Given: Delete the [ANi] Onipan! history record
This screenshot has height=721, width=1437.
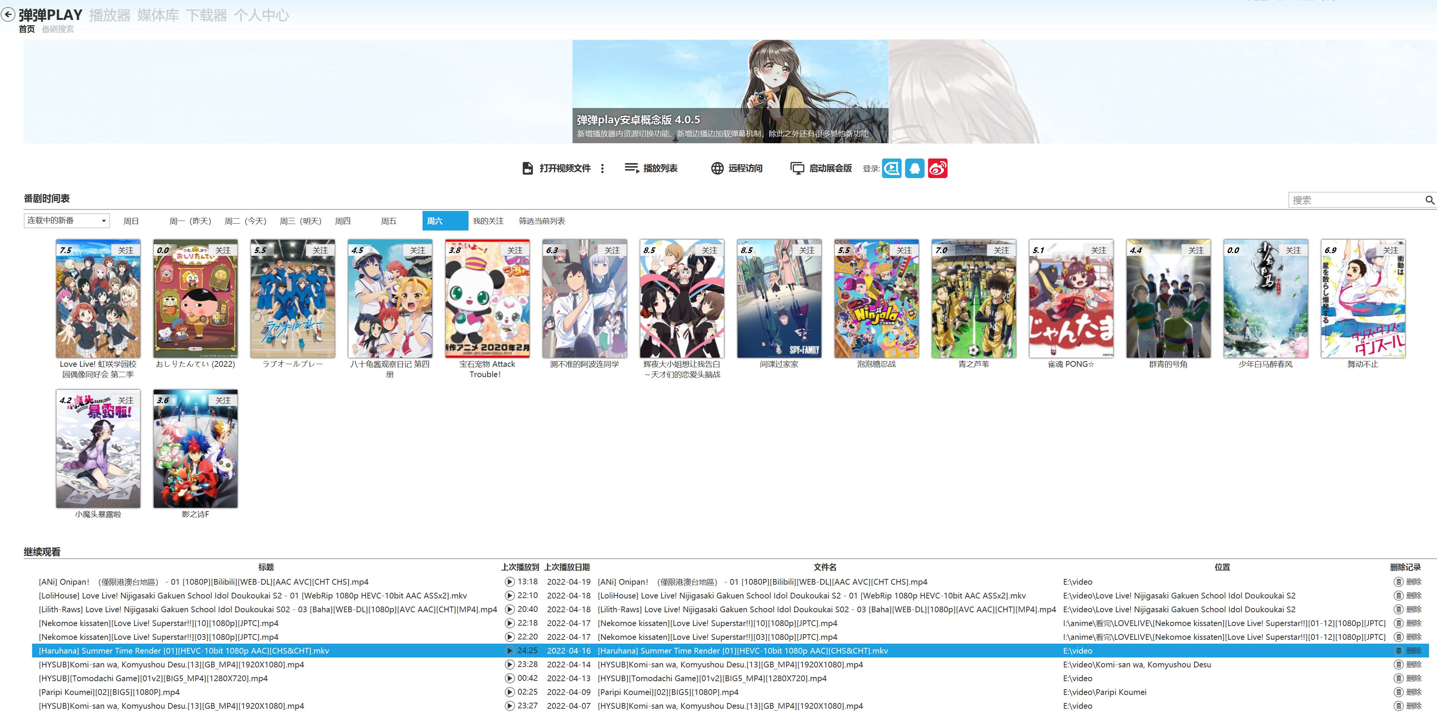Looking at the screenshot, I should tap(1408, 582).
